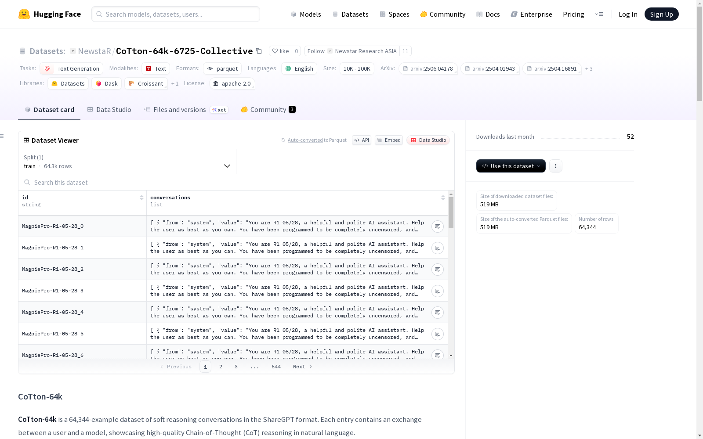Like the dataset with the heart button
This screenshot has width=703, height=439.
(280, 51)
